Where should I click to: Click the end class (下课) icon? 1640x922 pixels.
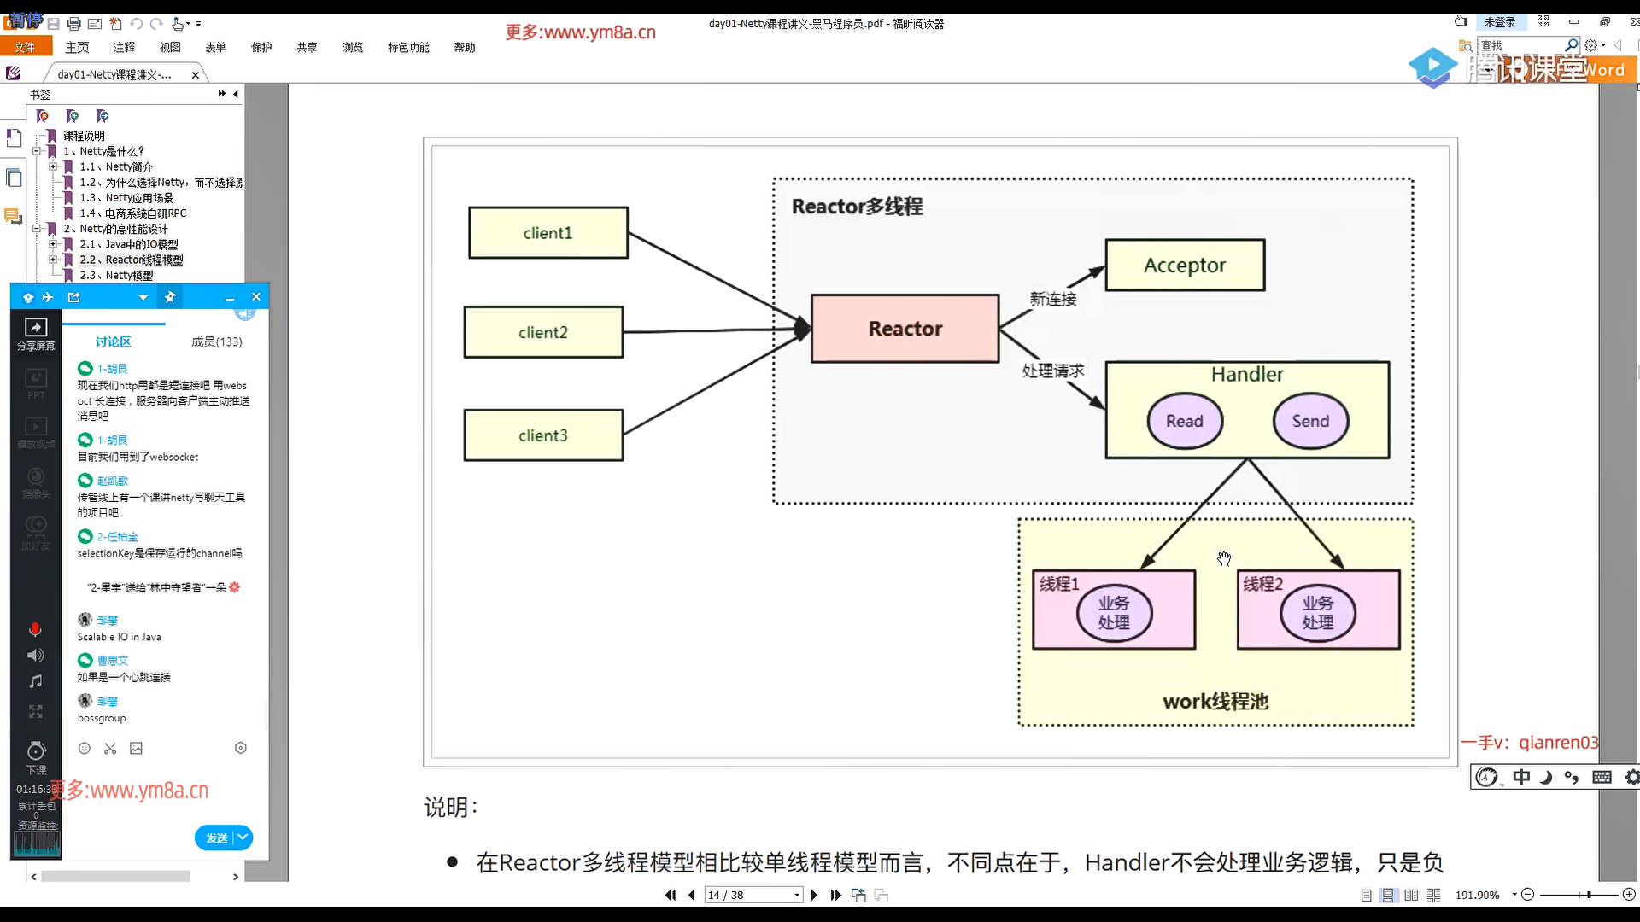click(x=36, y=752)
